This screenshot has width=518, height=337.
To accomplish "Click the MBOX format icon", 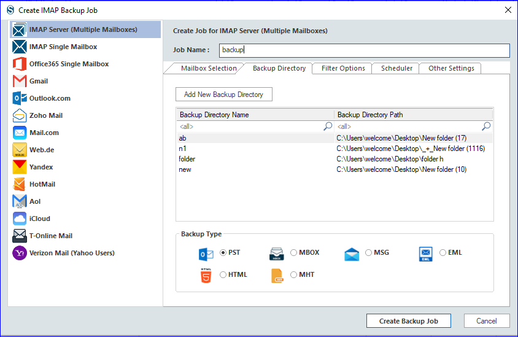I will [277, 254].
